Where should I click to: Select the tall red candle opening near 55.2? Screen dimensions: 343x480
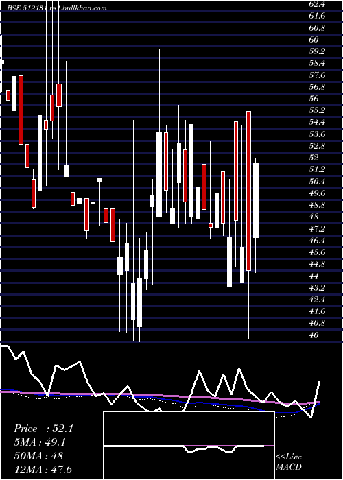click(x=248, y=191)
